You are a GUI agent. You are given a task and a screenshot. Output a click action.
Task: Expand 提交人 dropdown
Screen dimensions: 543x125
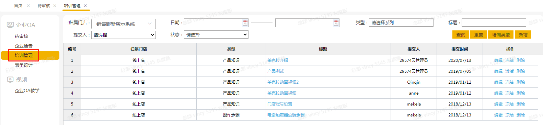click(x=124, y=35)
